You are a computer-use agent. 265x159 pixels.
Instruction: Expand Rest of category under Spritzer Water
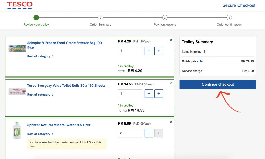(40, 134)
